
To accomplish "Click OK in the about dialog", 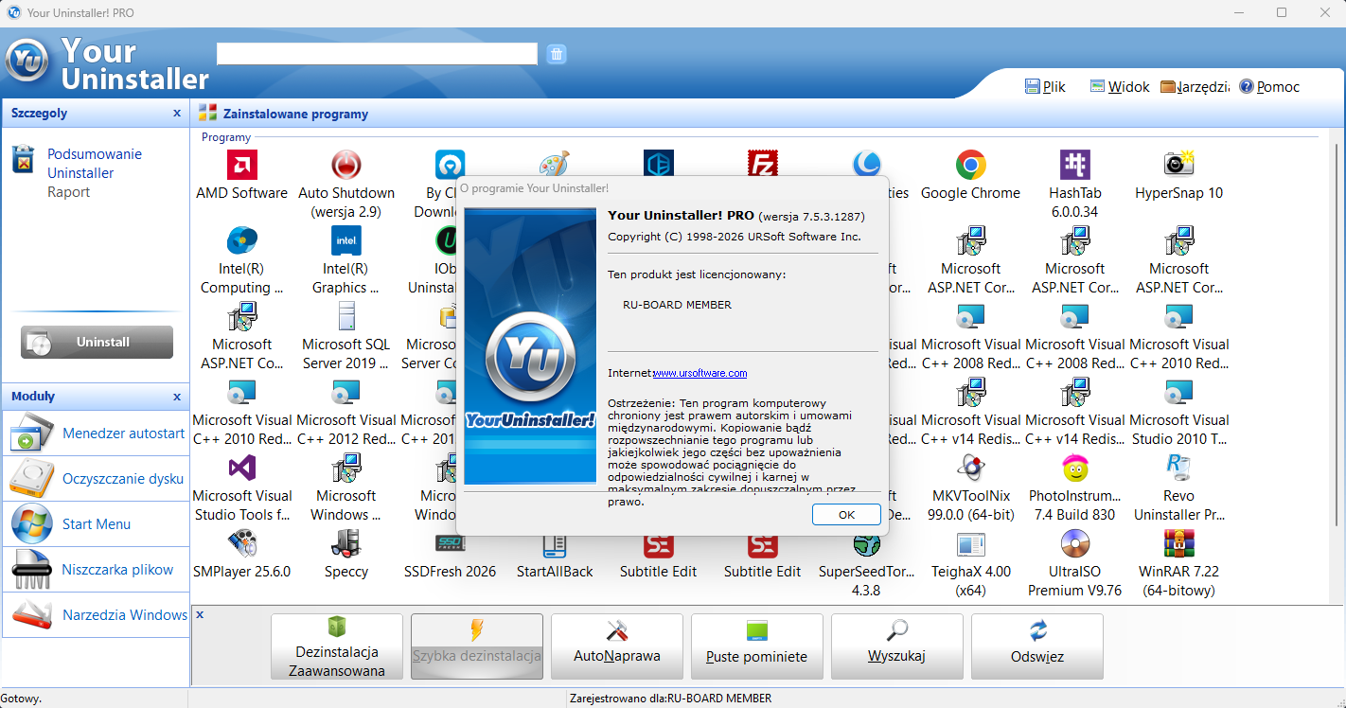I will [x=846, y=514].
